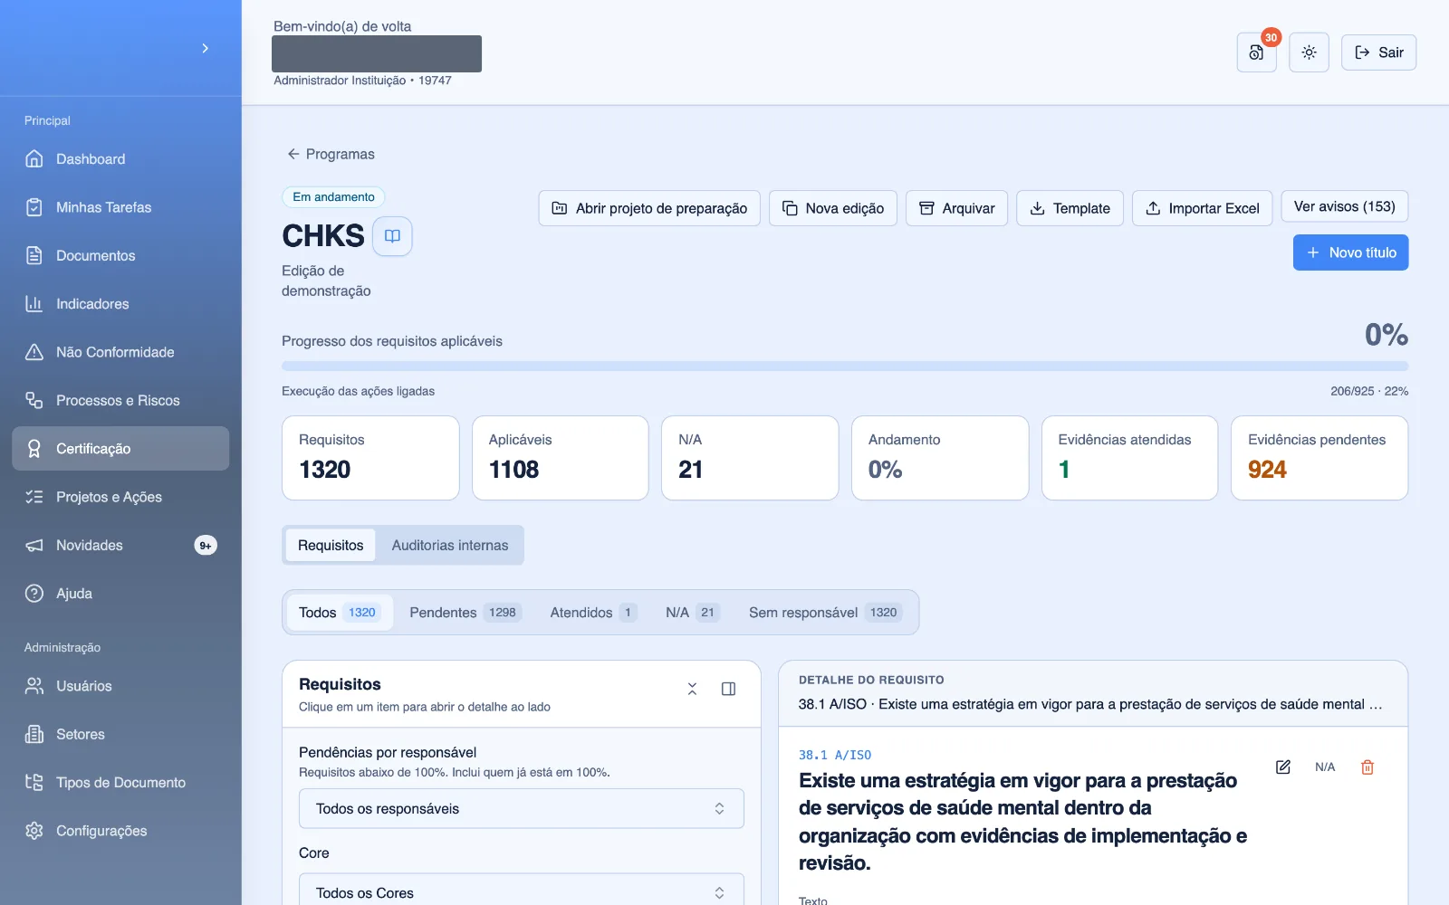Toggle the side panel layout icon
The height and width of the screenshot is (905, 1449).
click(x=728, y=689)
